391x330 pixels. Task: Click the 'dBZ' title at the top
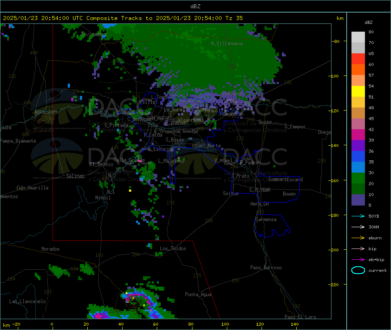[195, 7]
